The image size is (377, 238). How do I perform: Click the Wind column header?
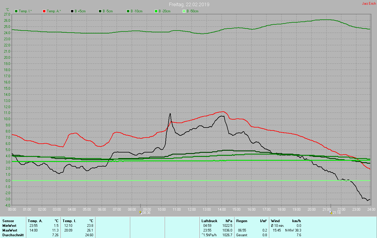275,221
